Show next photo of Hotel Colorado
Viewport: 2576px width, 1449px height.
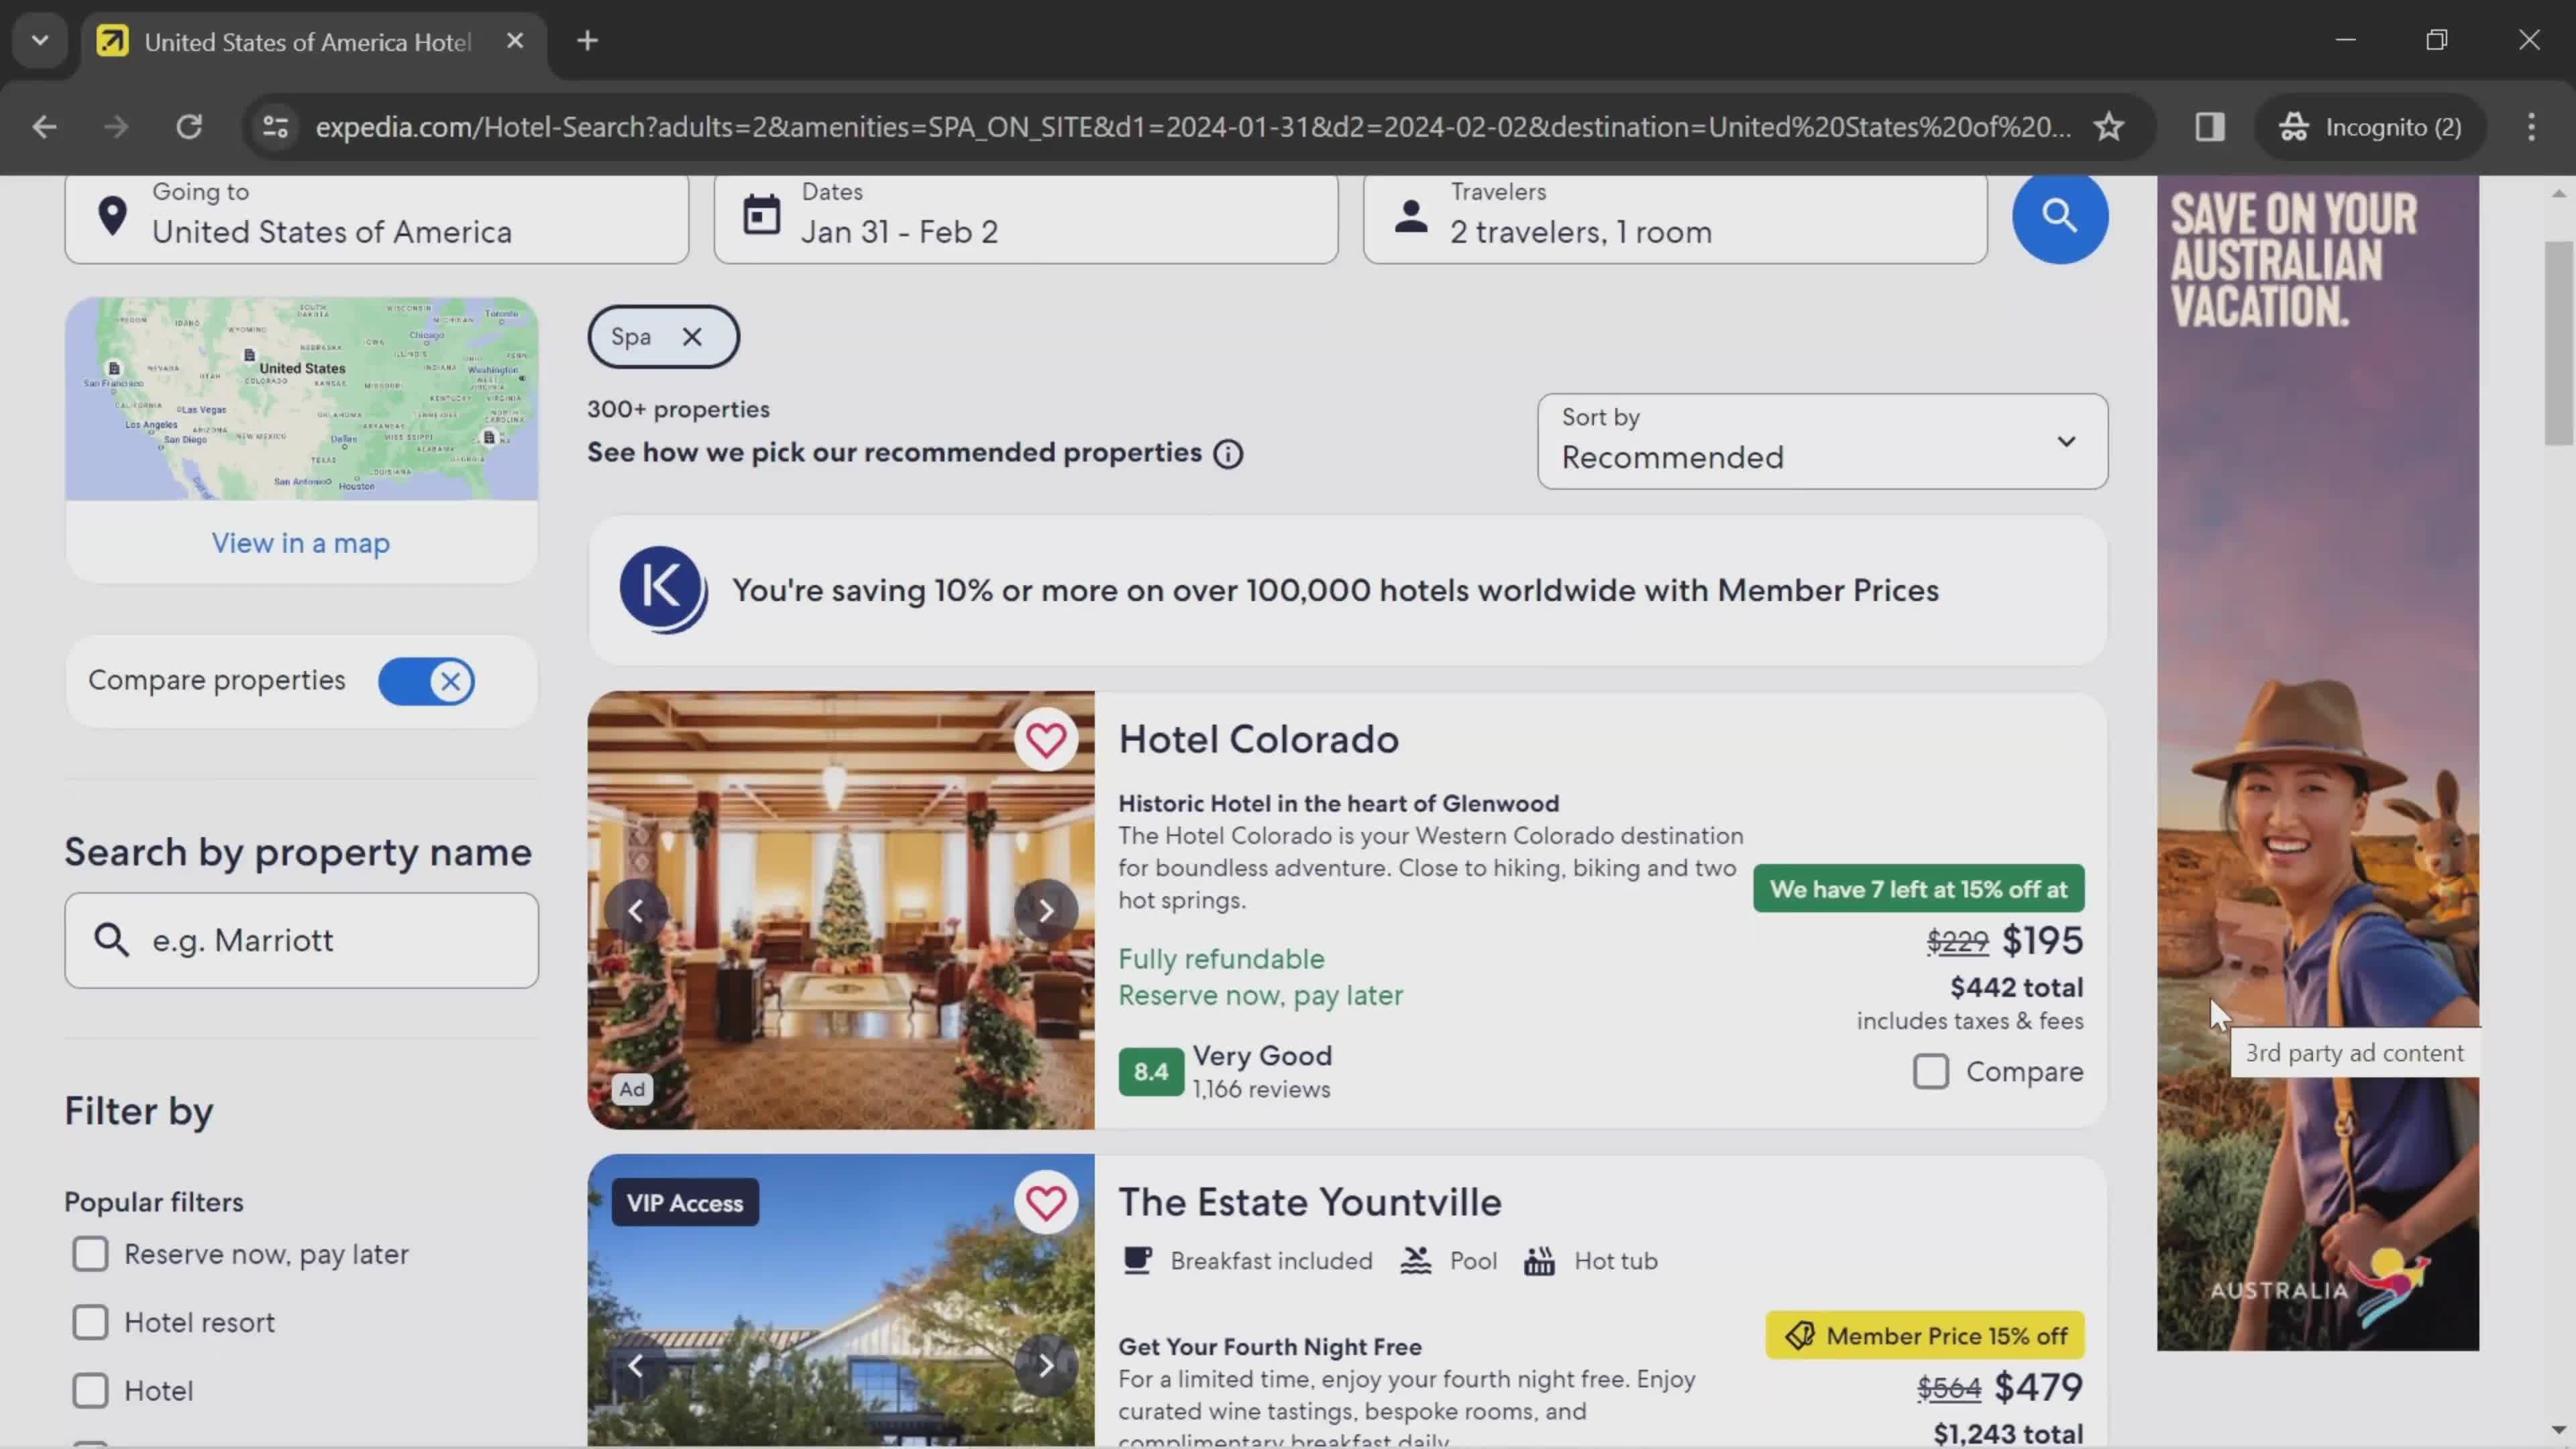pos(1045,911)
